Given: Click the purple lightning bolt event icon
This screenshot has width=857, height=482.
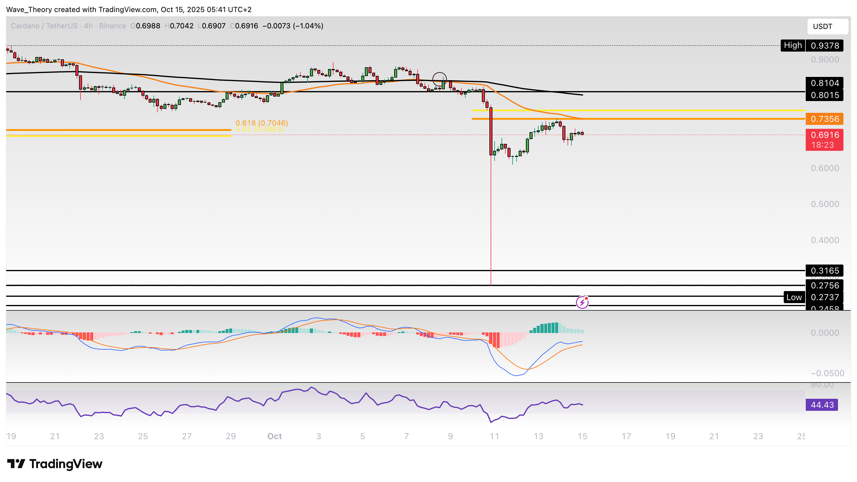Looking at the screenshot, I should pos(582,302).
